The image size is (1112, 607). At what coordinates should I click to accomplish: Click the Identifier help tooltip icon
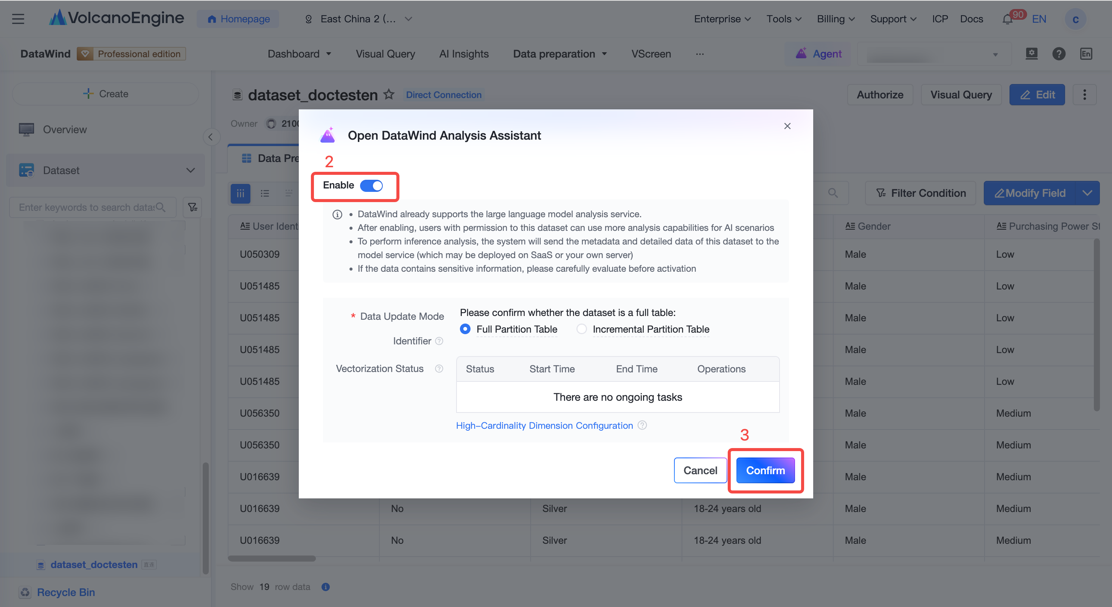439,341
